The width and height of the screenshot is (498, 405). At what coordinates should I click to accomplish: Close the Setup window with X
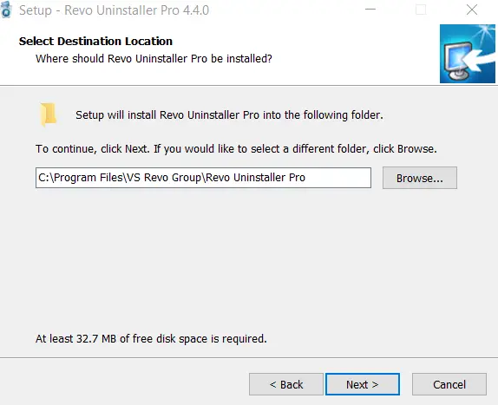(472, 10)
